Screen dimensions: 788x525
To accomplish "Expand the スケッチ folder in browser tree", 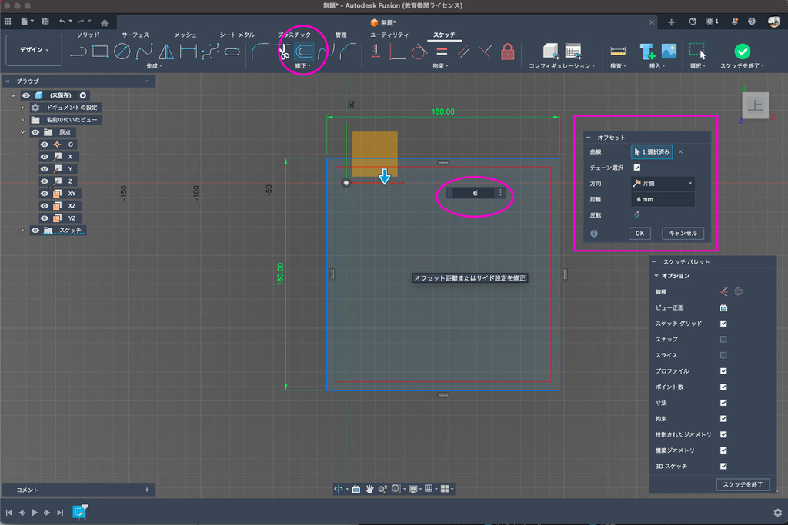I will tap(22, 231).
